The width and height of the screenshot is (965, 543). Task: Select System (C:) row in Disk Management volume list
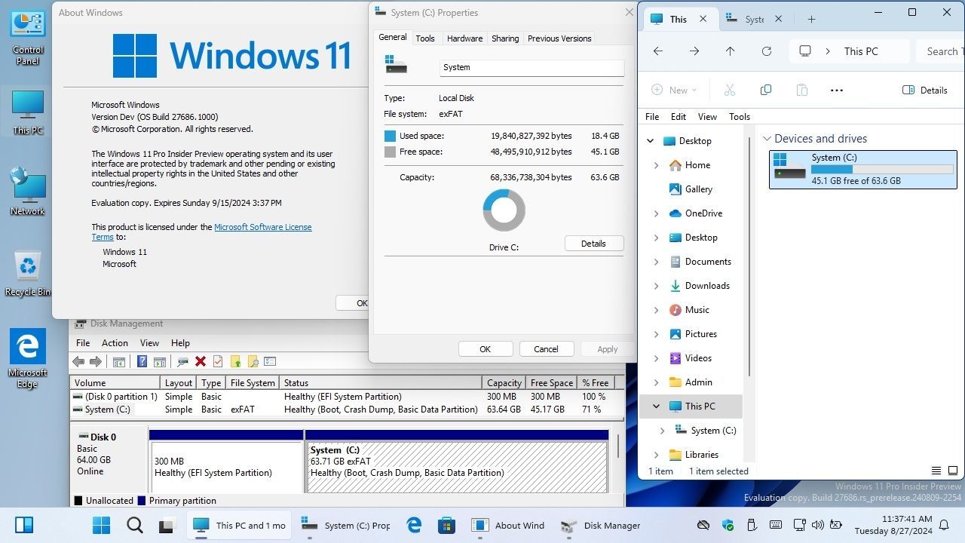[347, 410]
